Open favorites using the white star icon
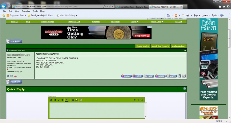The height and width of the screenshot is (123, 231). [224, 6]
